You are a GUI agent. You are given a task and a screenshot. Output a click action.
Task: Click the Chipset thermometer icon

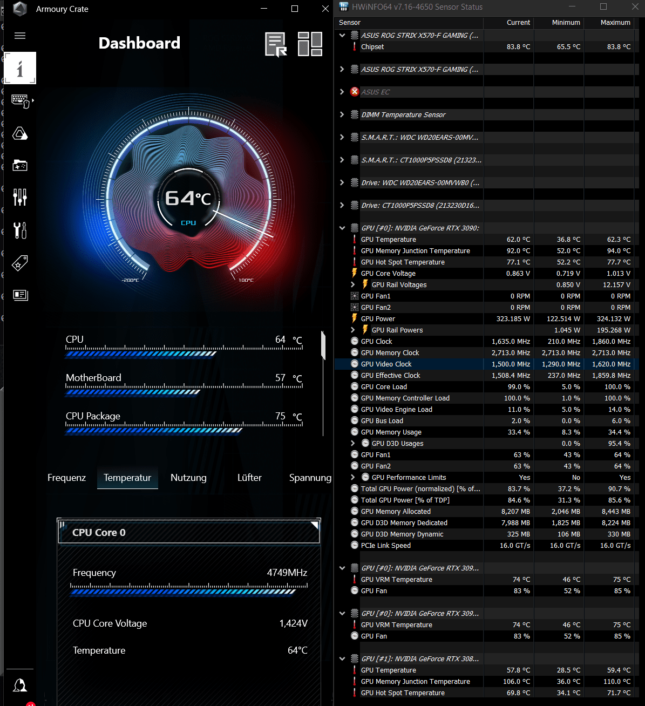[x=355, y=46]
